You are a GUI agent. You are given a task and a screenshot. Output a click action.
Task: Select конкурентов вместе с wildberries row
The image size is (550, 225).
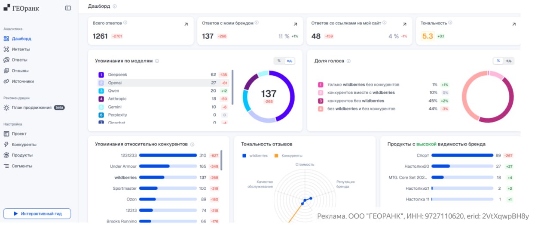[383, 92]
